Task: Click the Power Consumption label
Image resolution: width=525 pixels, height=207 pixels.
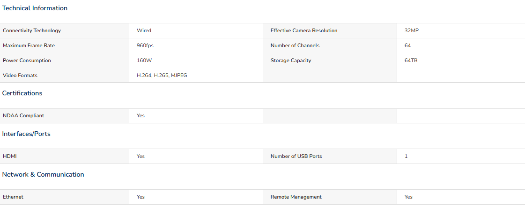Action: click(x=27, y=61)
